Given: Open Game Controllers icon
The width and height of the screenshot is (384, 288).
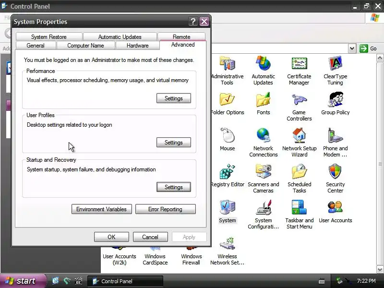Looking at the screenshot, I should tap(299, 99).
